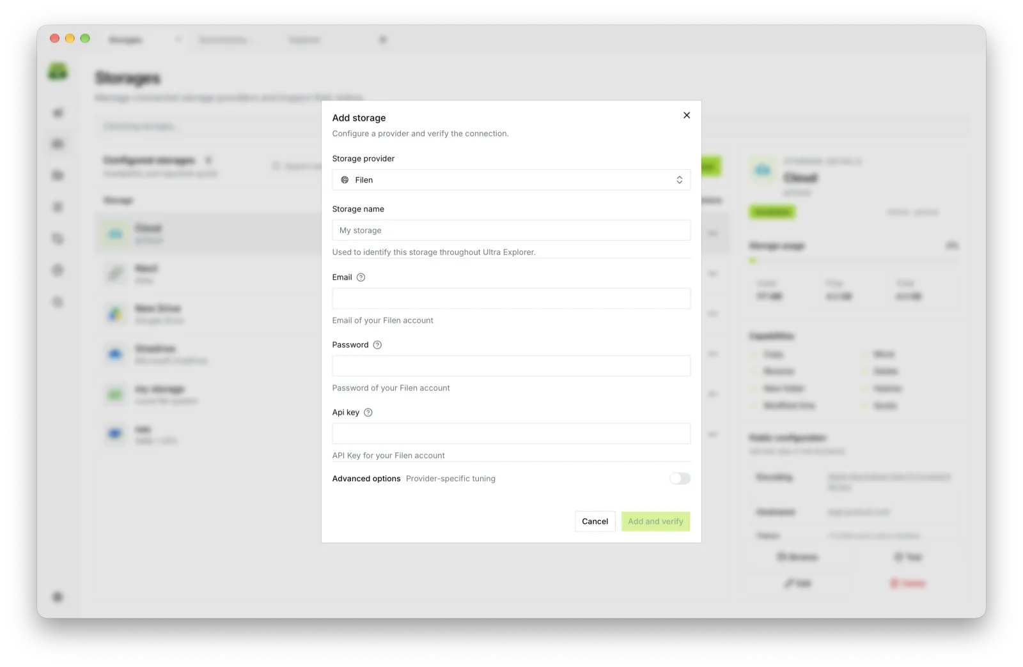Image resolution: width=1023 pixels, height=667 pixels.
Task: Click the "Storage provider" label
Action: tap(363, 158)
